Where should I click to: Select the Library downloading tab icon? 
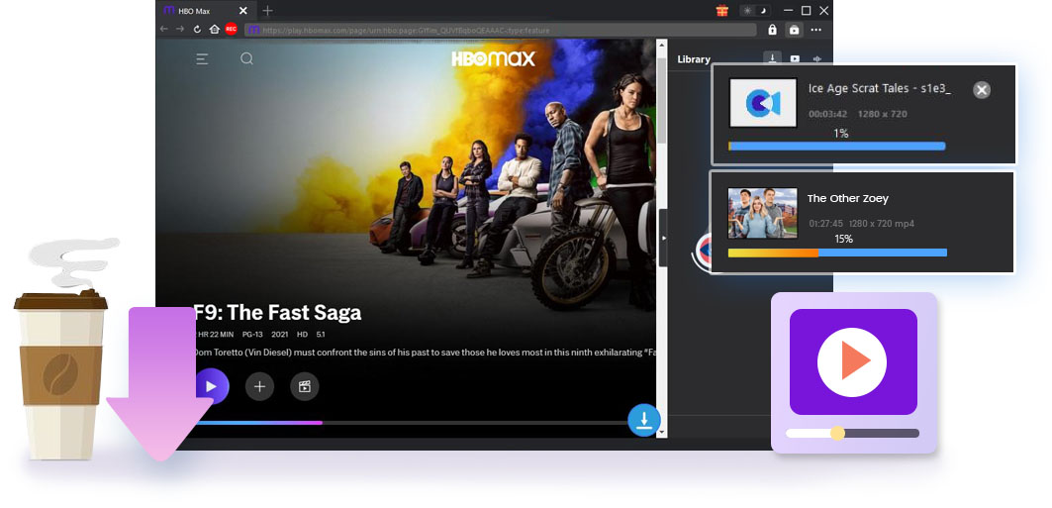coord(773,58)
